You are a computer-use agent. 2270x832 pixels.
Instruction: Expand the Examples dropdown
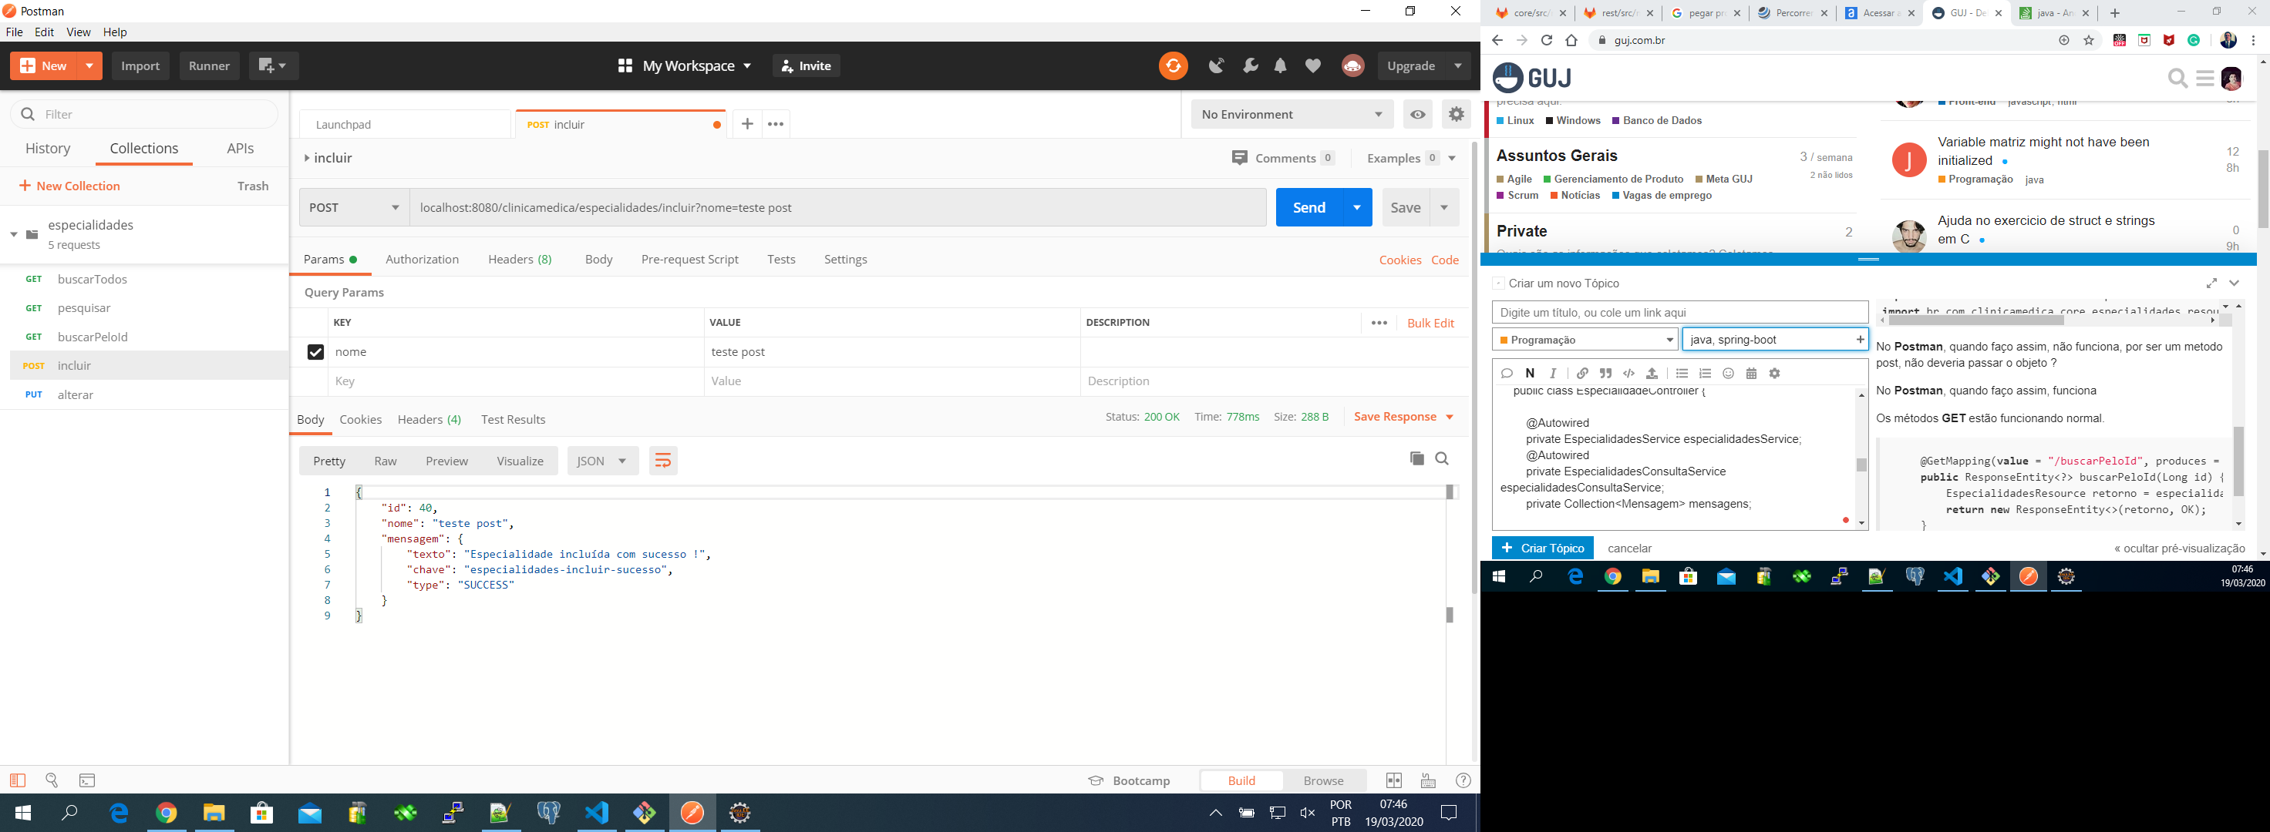click(1452, 159)
